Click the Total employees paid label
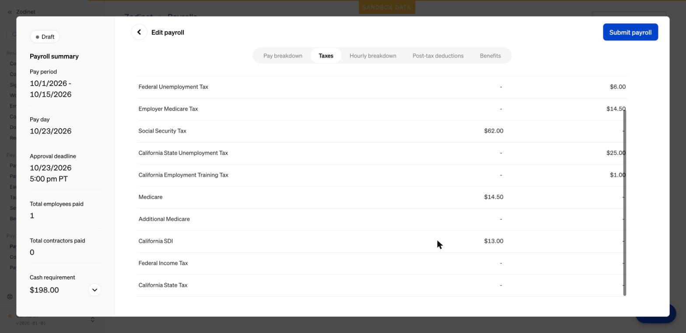The height and width of the screenshot is (333, 686). [56, 204]
